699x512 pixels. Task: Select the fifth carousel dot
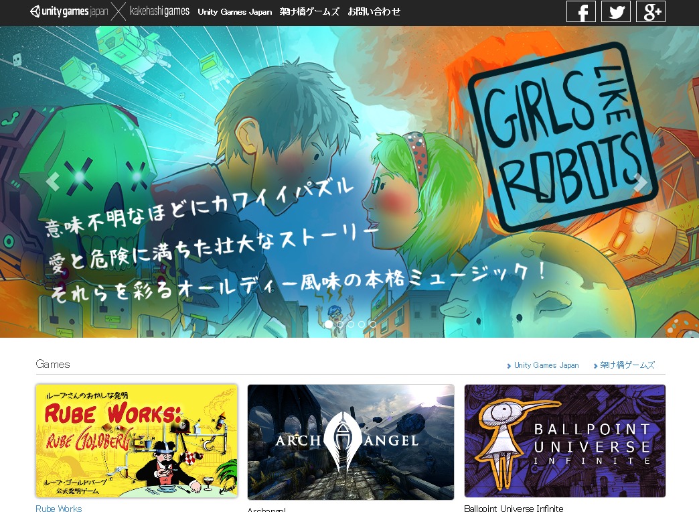coord(373,324)
